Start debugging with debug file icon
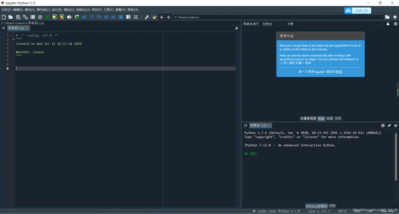This screenshot has width=399, height=214. (84, 17)
